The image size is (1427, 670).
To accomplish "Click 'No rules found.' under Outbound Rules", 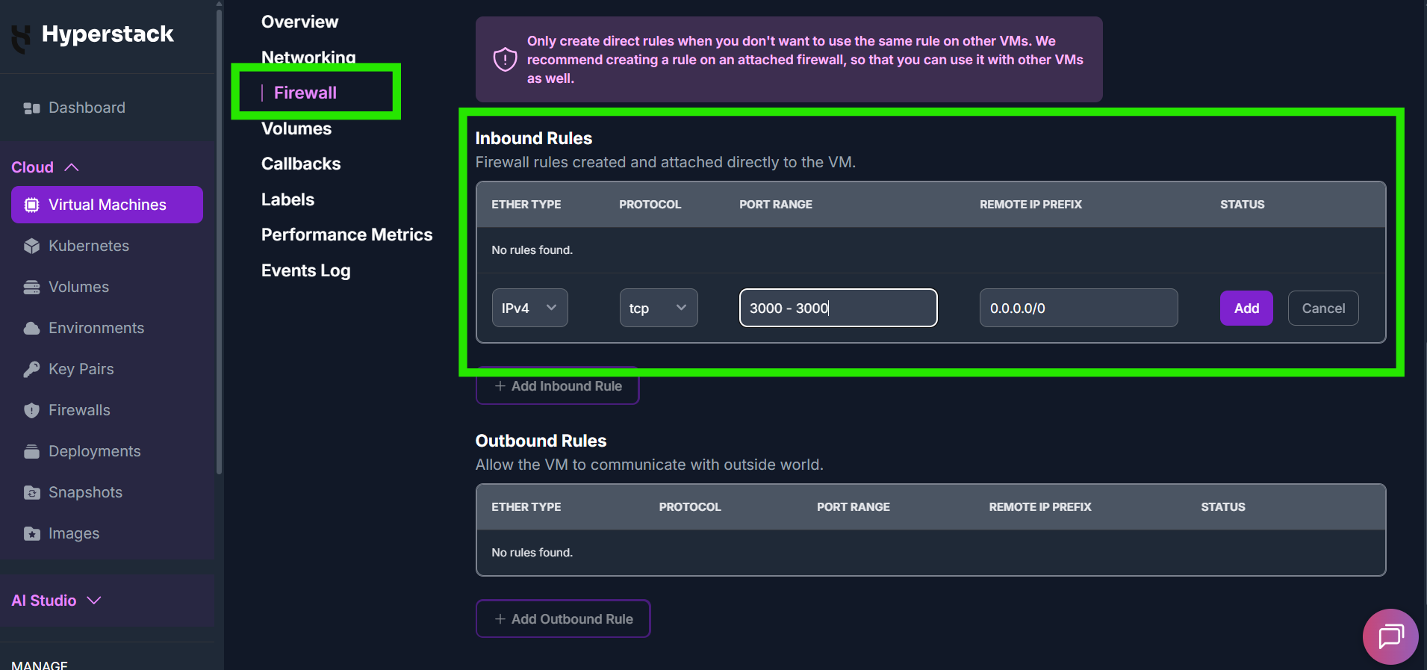I will click(x=532, y=553).
